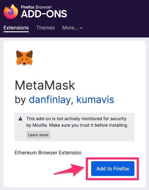
Task: Click empty area of gray warning box
Action: (x=92, y=135)
